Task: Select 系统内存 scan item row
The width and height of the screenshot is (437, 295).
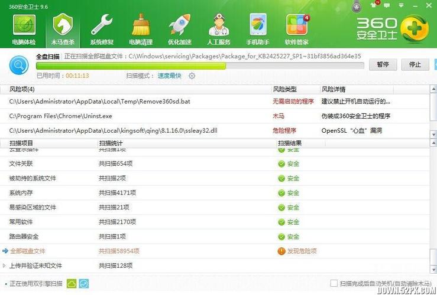Action: pyautogui.click(x=215, y=193)
